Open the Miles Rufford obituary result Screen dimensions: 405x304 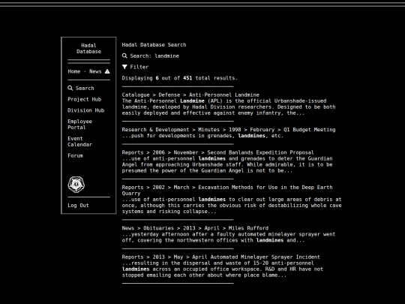195,228
